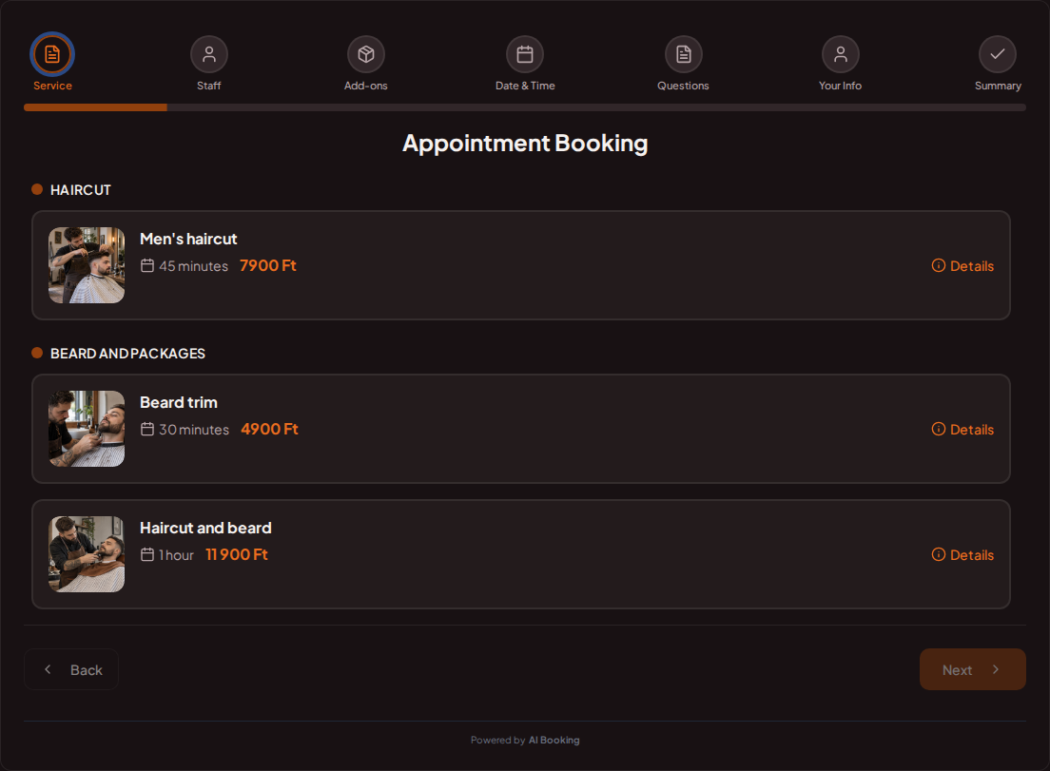Viewport: 1050px width, 771px height.
Task: Click orange dot next to BEARD AND PACKAGES
Action: pos(37,353)
